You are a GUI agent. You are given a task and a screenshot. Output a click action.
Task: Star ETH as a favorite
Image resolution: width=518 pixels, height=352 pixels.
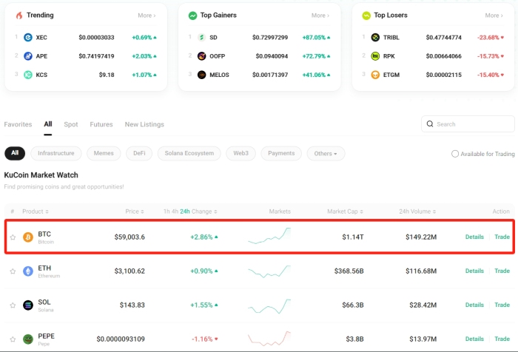click(13, 271)
